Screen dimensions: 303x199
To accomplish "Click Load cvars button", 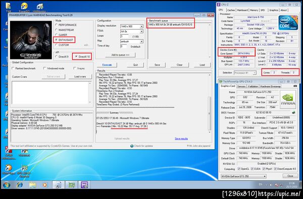I will tap(80, 77).
